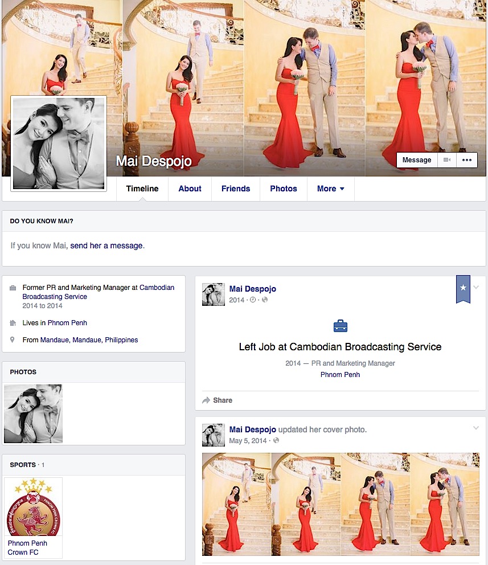
Task: Click the SPORTS section header
Action: coord(23,465)
